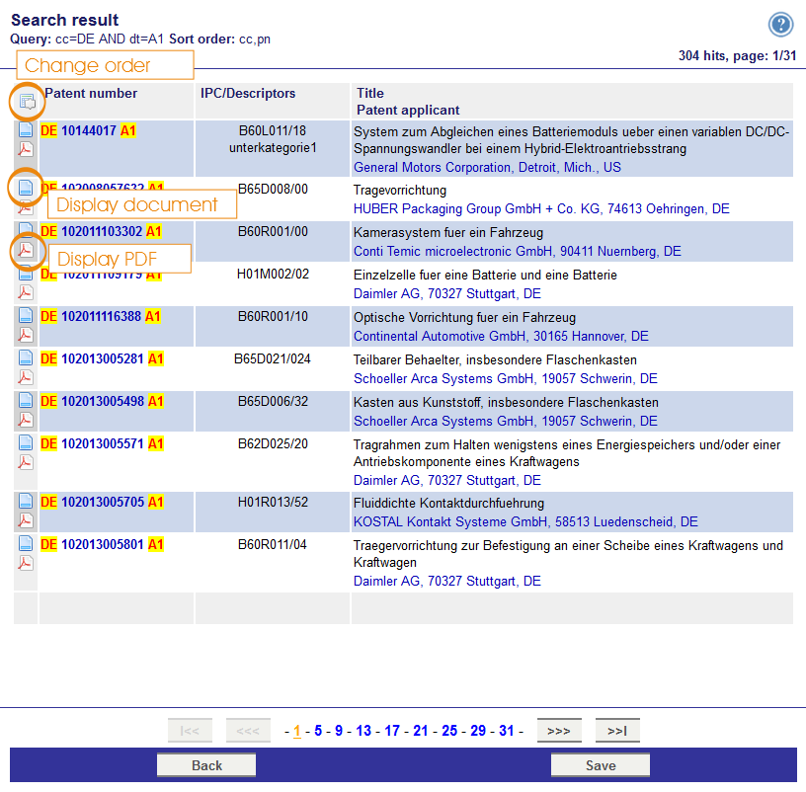806x792 pixels.
Task: Click the |<< first page button
Action: 190,731
